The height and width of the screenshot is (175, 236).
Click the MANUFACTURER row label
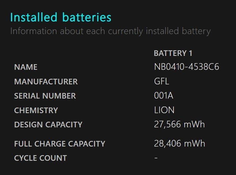(46, 82)
